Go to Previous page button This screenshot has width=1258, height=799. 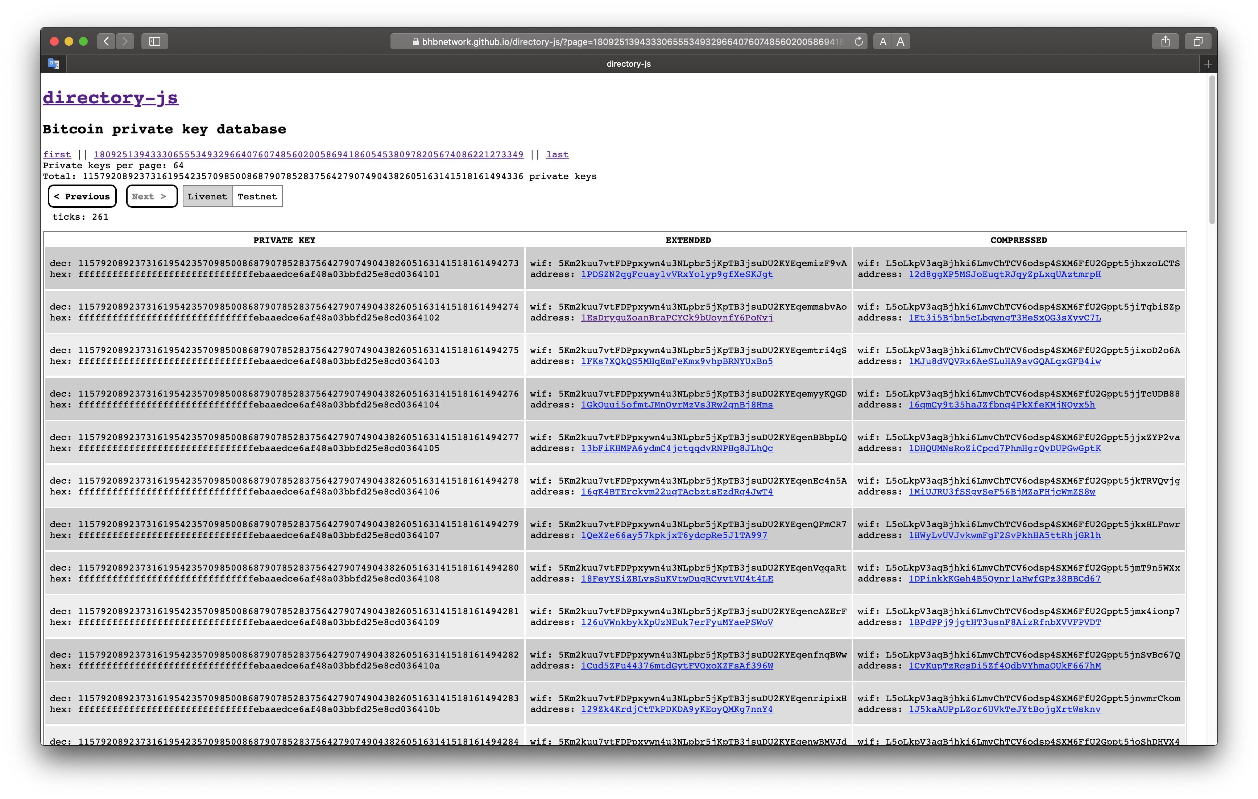[x=82, y=196]
